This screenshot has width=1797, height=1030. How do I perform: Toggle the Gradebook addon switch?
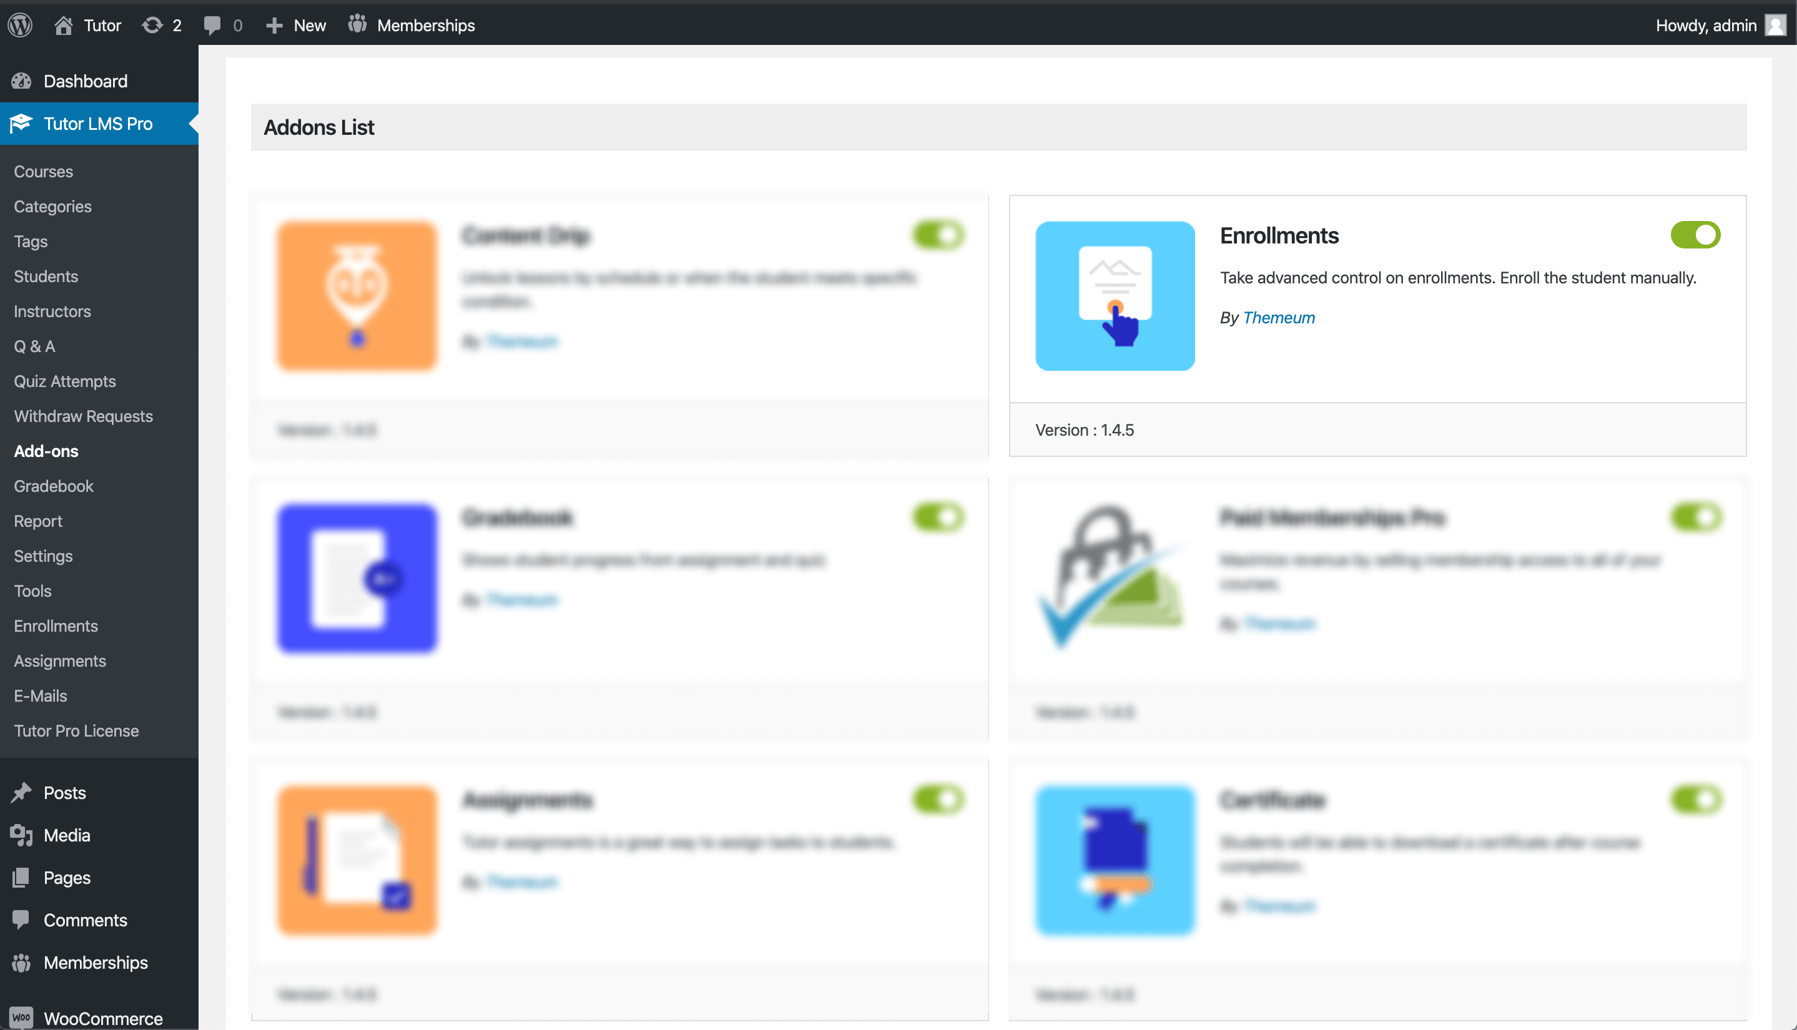937,517
